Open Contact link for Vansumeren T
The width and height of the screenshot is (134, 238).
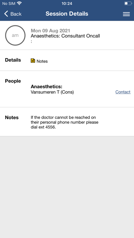123,92
